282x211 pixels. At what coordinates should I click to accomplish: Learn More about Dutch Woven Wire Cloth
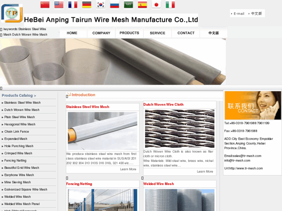(205, 172)
